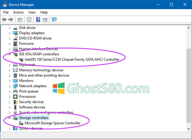This screenshot has width=192, height=139.
Task: Click the Disk drives category icon
Action: point(15,28)
